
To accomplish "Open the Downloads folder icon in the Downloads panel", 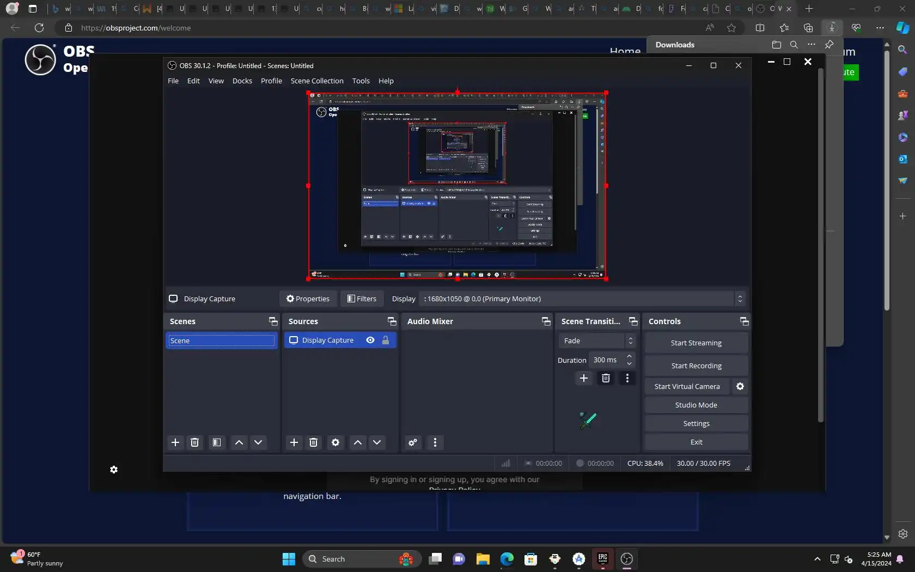I will (x=777, y=45).
